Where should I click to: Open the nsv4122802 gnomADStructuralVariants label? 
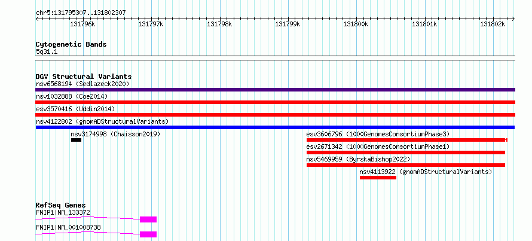pyautogui.click(x=102, y=121)
